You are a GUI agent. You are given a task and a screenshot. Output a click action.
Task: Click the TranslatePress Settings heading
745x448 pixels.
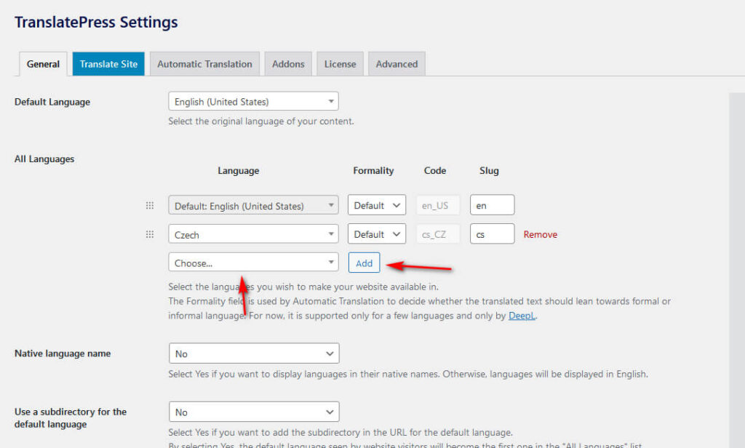96,23
